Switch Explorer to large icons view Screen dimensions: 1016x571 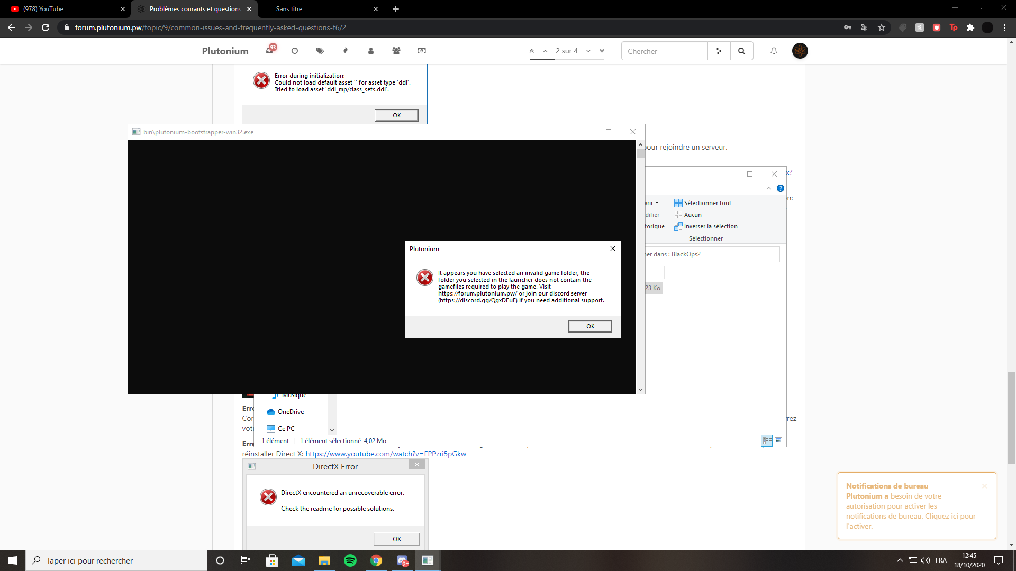coord(778,440)
